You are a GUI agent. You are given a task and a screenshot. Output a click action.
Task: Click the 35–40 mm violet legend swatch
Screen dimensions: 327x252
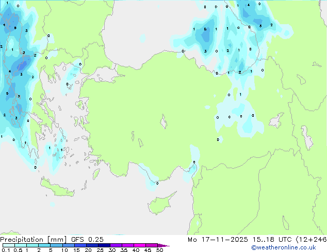click(127, 245)
